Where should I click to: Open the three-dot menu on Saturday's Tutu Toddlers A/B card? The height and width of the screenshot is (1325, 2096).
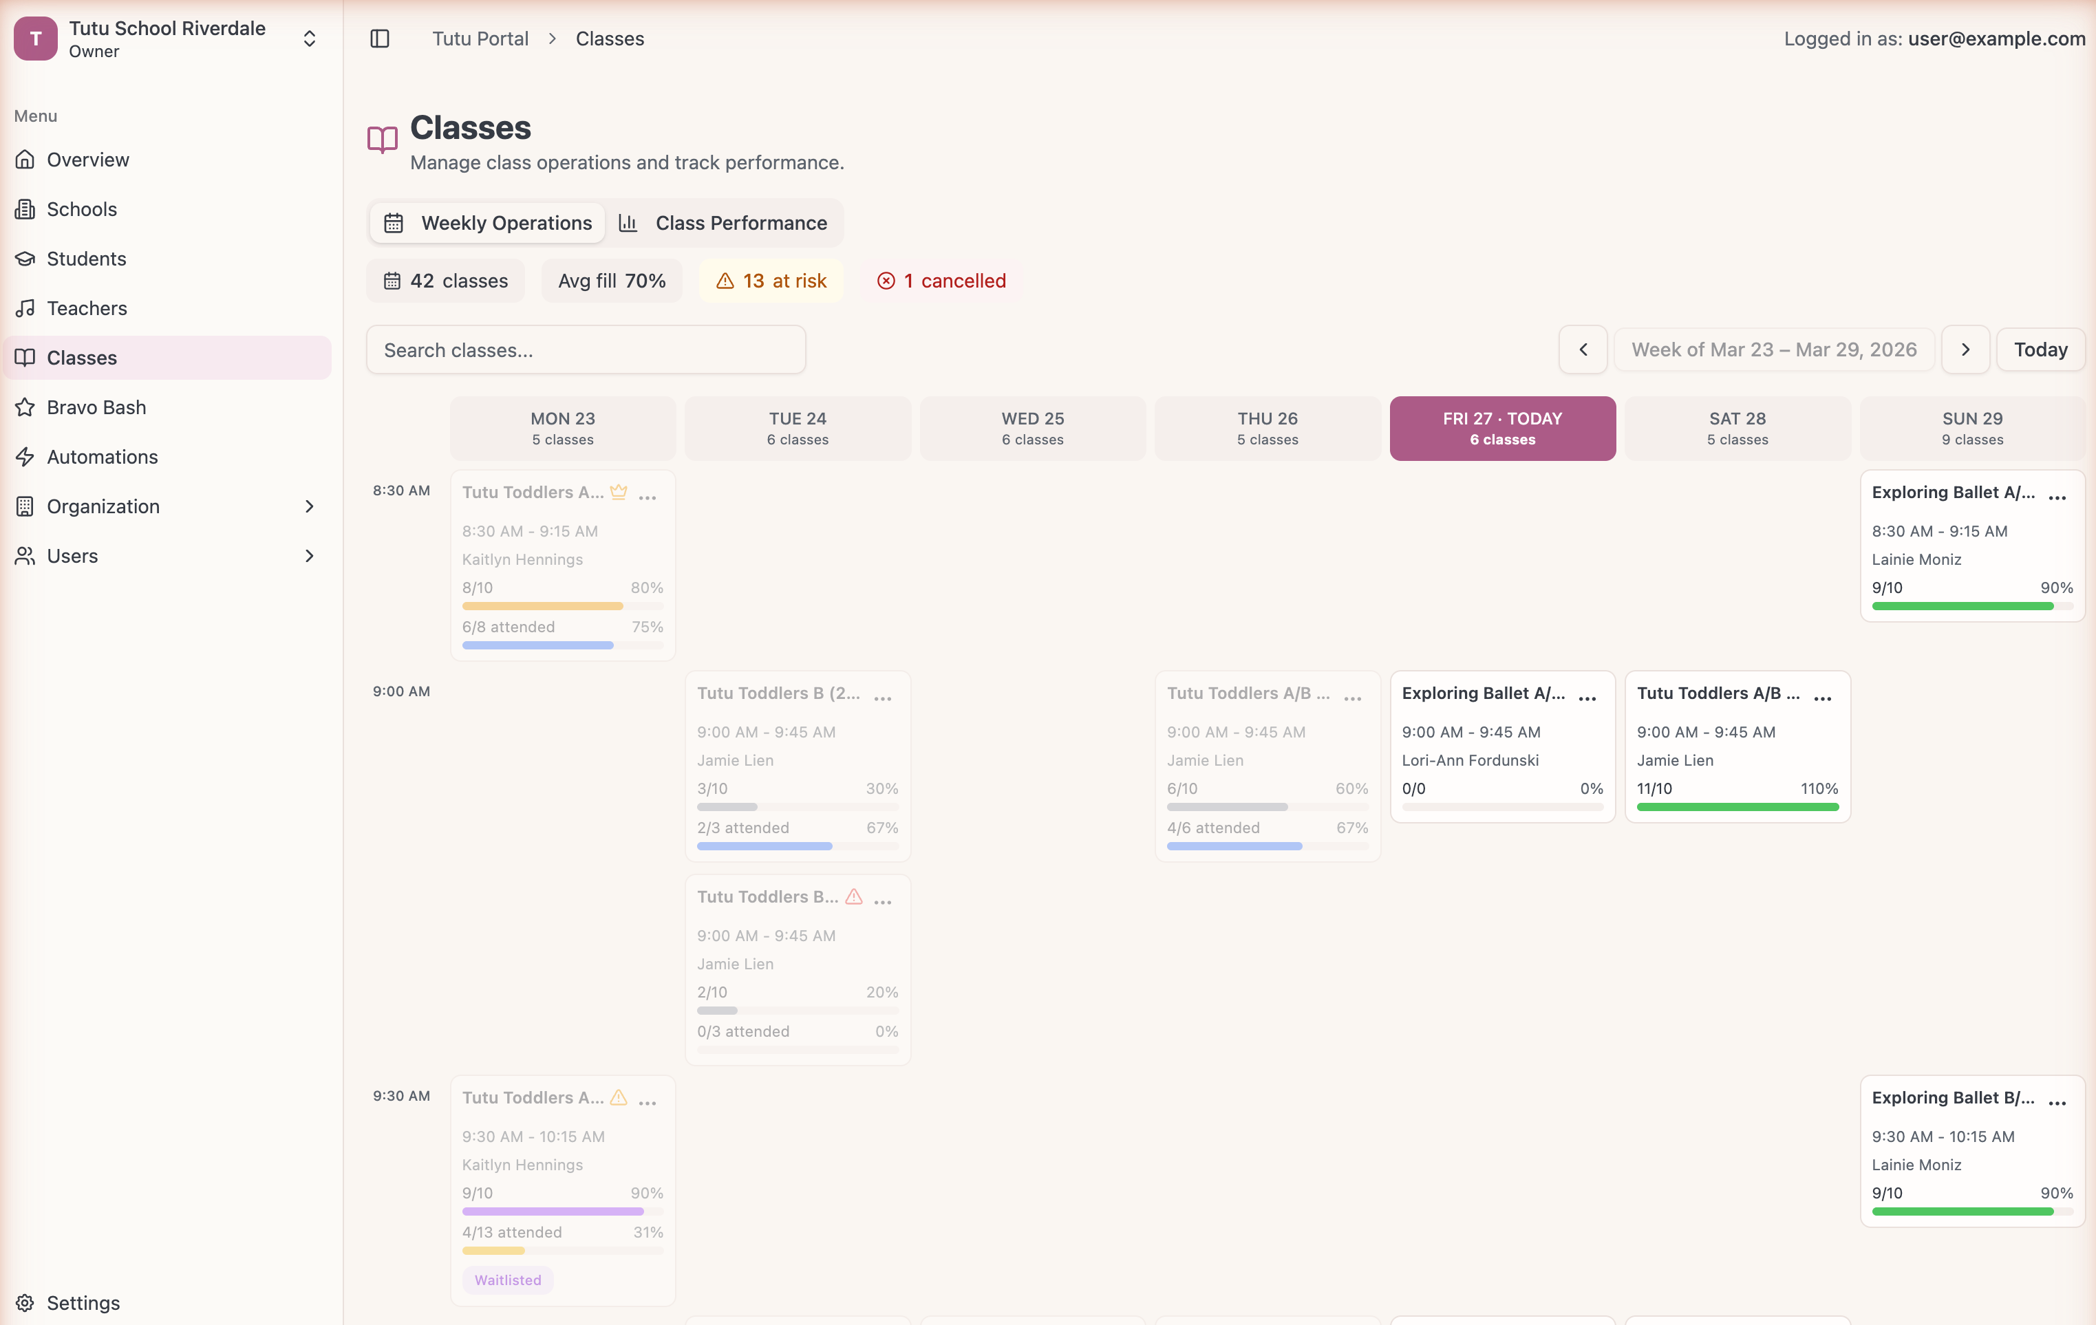pyautogui.click(x=1823, y=698)
